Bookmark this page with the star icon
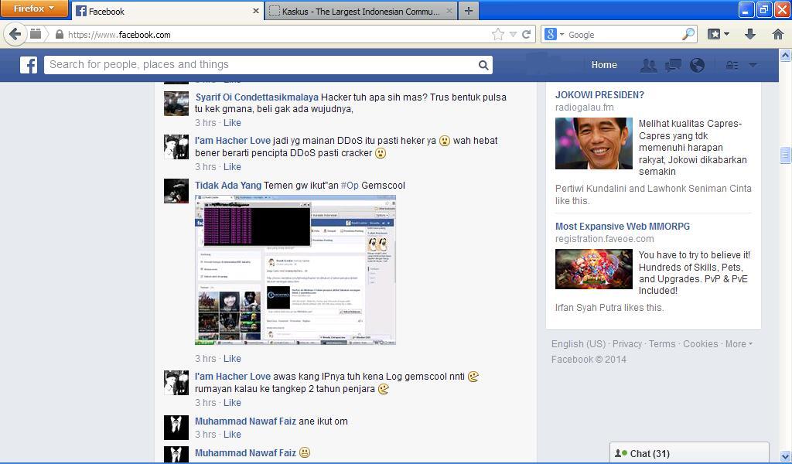792x464 pixels. tap(498, 34)
